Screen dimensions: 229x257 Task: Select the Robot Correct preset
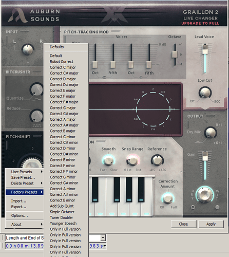click(x=66, y=62)
